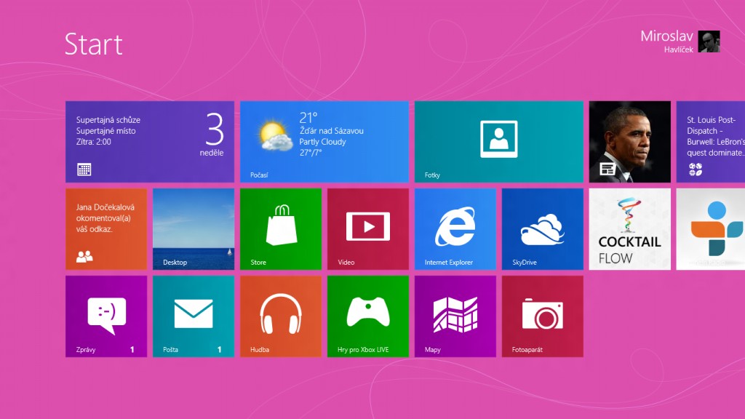Image resolution: width=745 pixels, height=419 pixels.
Task: Launch the Video app tile
Action: click(367, 229)
